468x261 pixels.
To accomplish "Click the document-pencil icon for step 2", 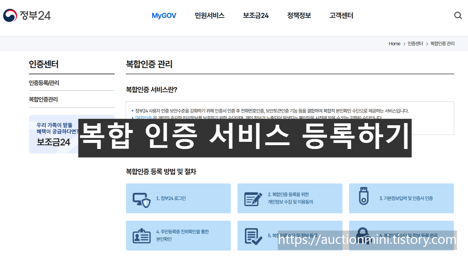I will 253,199.
